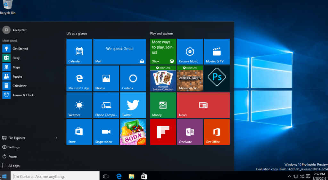This screenshot has width=328, height=180.
Task: Launch Candy Crush Soda tile
Action: [133, 132]
